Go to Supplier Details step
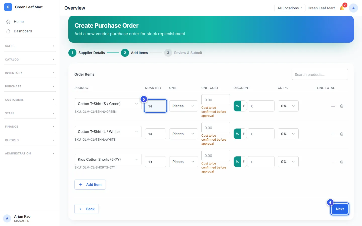Screen dimensions: 362x226 click(86, 53)
